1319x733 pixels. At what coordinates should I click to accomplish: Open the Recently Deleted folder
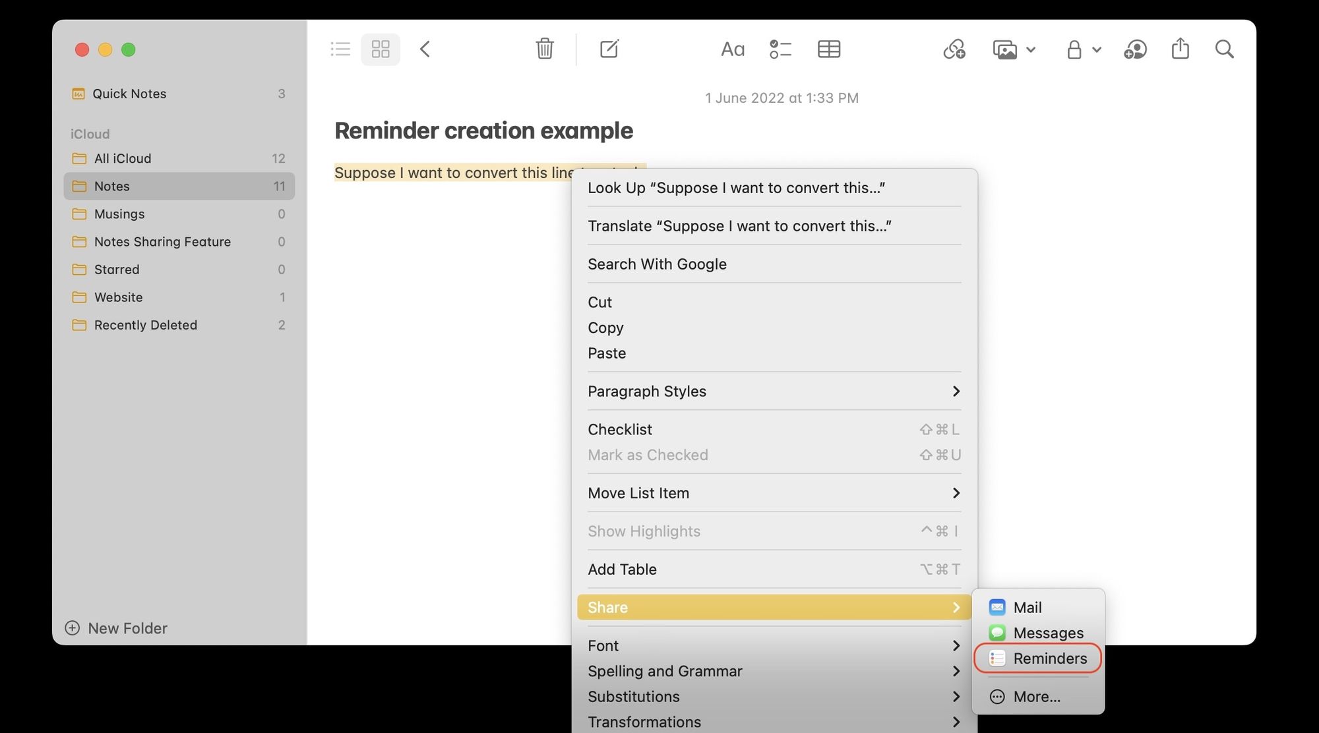point(145,325)
